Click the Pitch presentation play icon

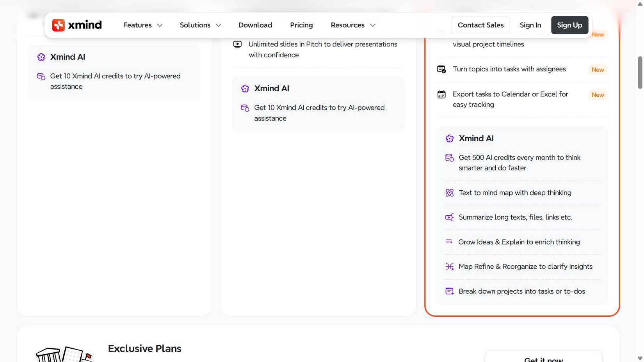tap(237, 44)
